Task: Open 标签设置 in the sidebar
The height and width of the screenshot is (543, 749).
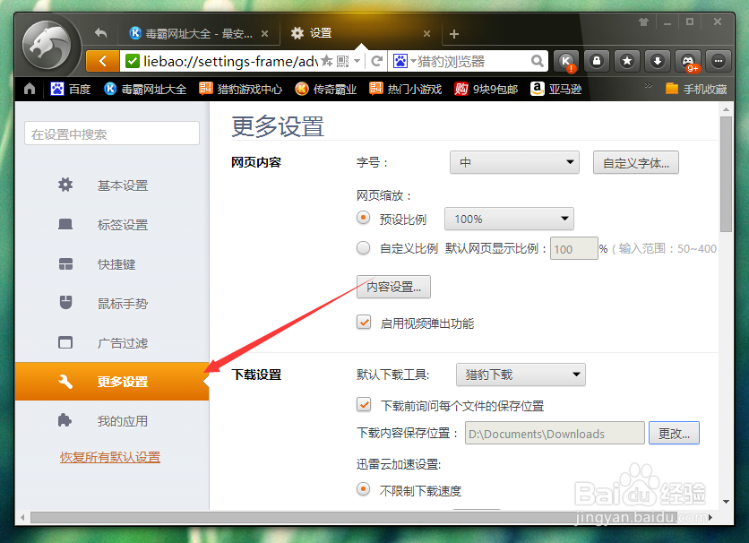Action: tap(112, 225)
